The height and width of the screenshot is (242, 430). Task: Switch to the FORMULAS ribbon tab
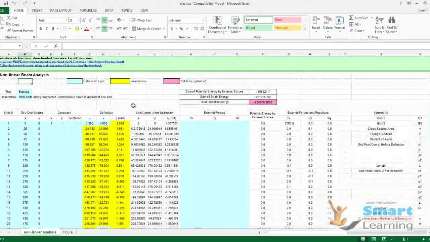point(88,10)
